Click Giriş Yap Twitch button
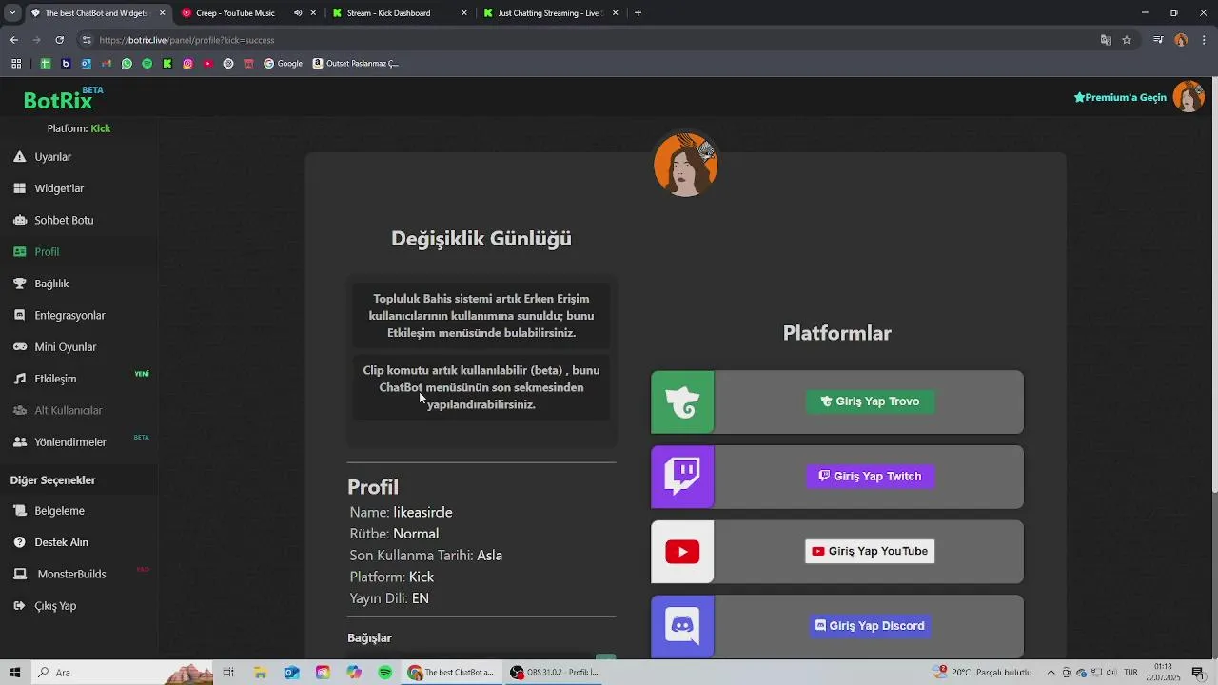The width and height of the screenshot is (1218, 685). tap(870, 477)
